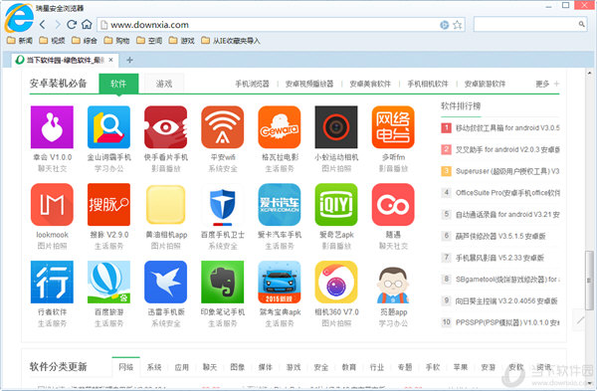Open the Xcar auto app icon
The image size is (597, 391).
tap(280, 204)
